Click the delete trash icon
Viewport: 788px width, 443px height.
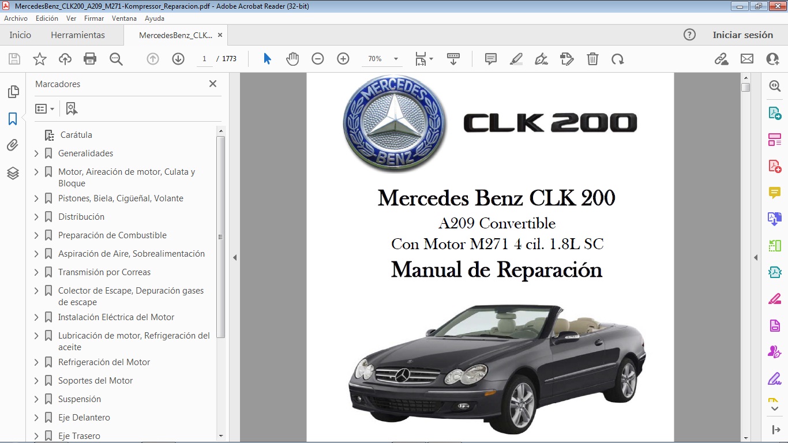(x=592, y=59)
